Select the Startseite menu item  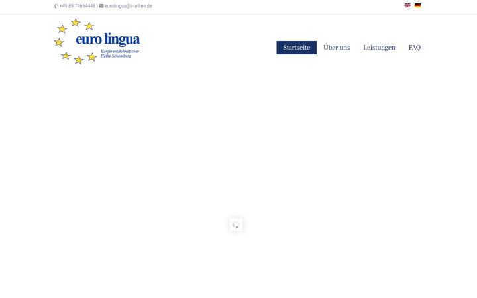pyautogui.click(x=296, y=48)
